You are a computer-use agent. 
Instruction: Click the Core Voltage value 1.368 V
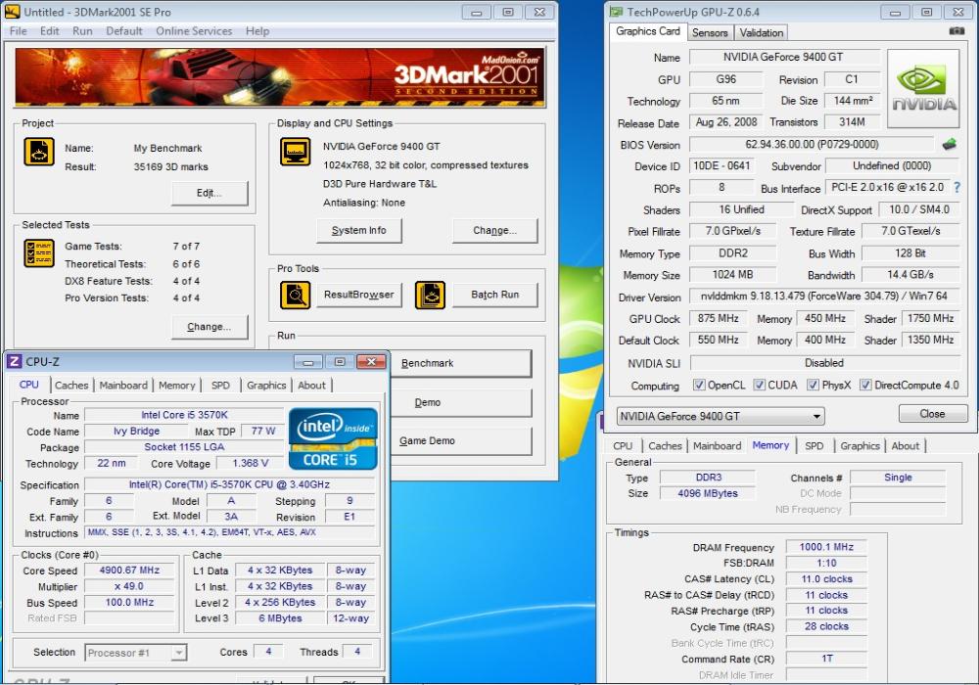pos(250,464)
